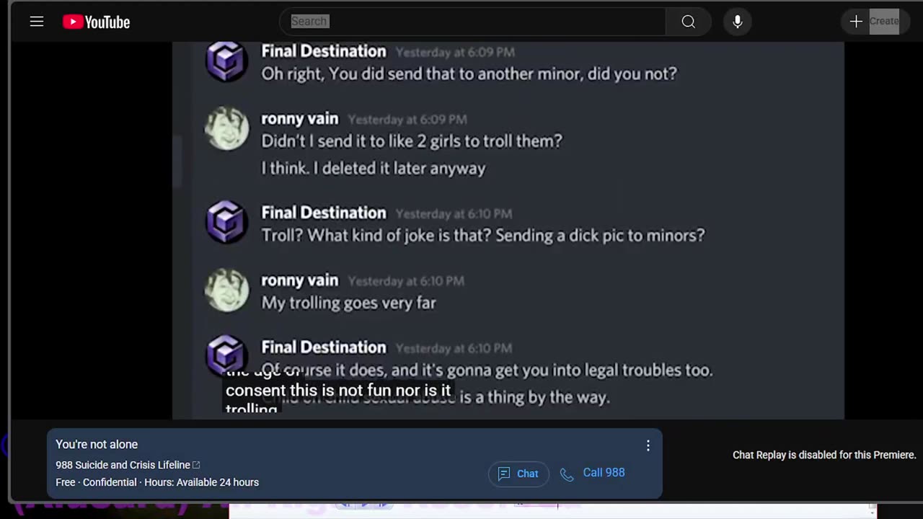Click the plus icon beside Create
The height and width of the screenshot is (519, 923).
tap(856, 22)
